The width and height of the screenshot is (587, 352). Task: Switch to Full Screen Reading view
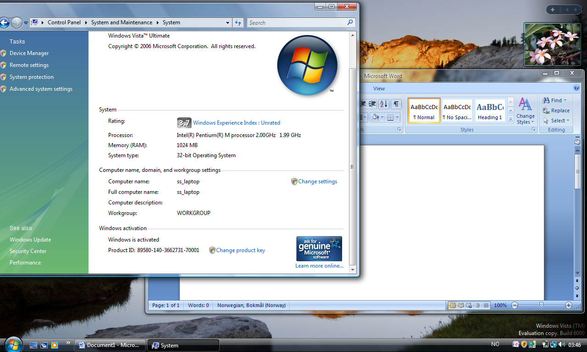point(461,305)
